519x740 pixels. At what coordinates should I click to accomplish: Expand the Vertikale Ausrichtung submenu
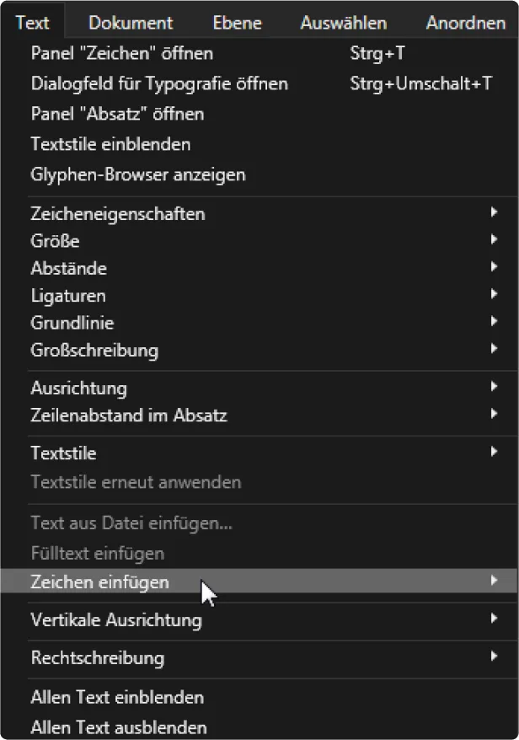pyautogui.click(x=116, y=620)
